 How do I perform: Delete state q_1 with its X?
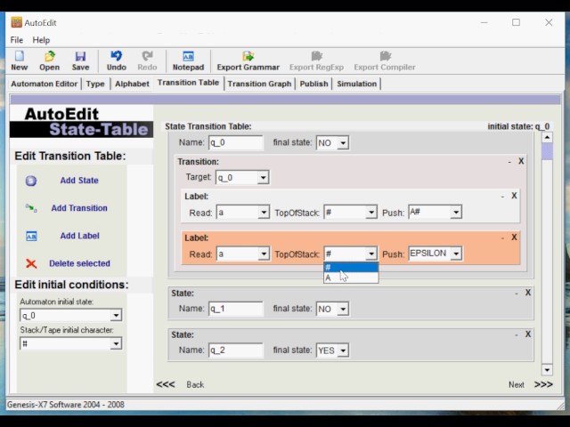pos(528,293)
